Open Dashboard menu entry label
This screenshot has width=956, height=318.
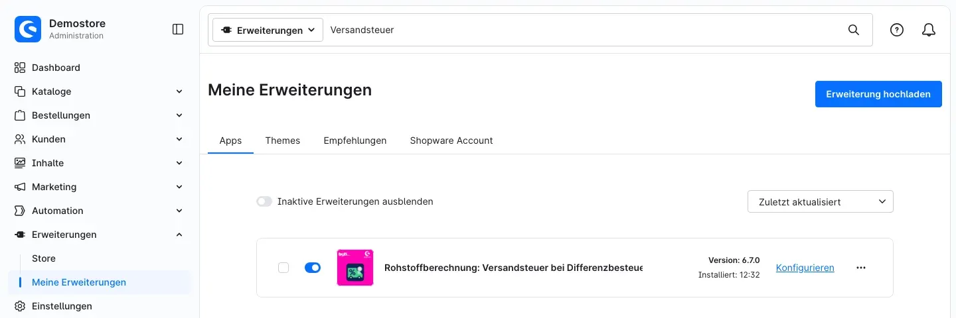coord(56,68)
